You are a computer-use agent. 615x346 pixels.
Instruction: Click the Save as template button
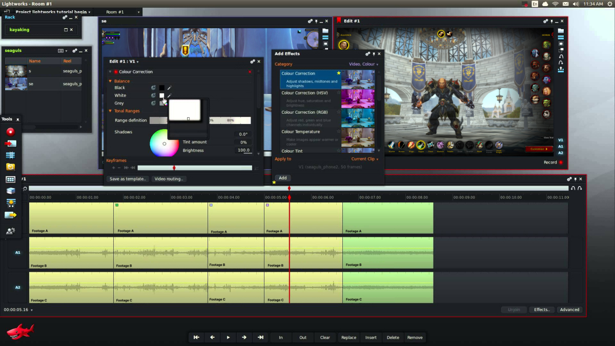[128, 178]
